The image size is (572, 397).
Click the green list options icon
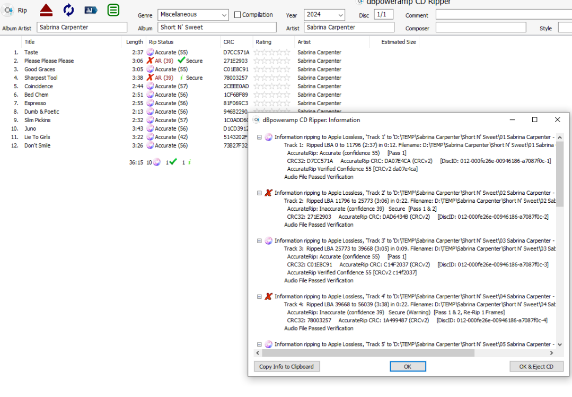click(113, 10)
